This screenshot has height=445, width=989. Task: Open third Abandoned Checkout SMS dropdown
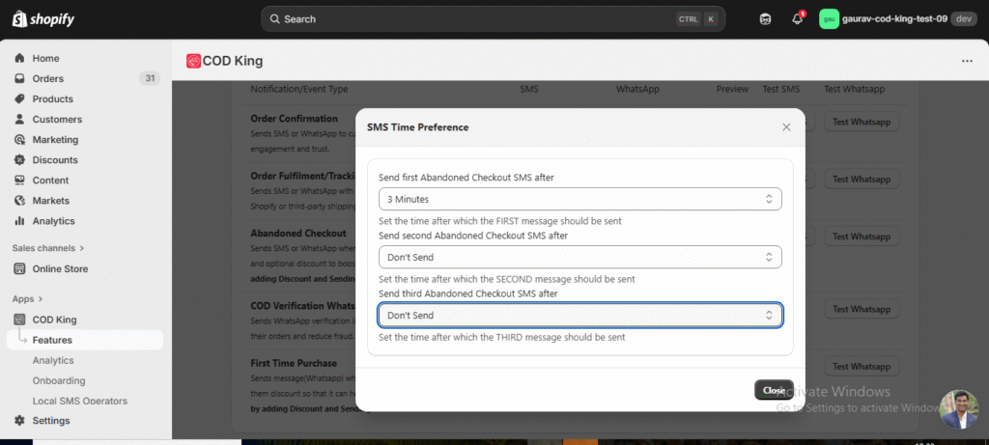[579, 316]
